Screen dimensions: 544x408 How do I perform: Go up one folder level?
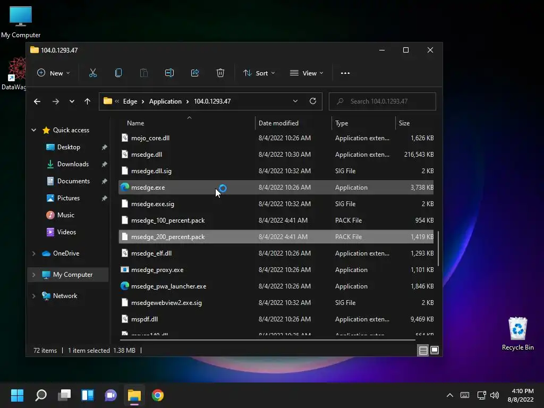pyautogui.click(x=88, y=101)
